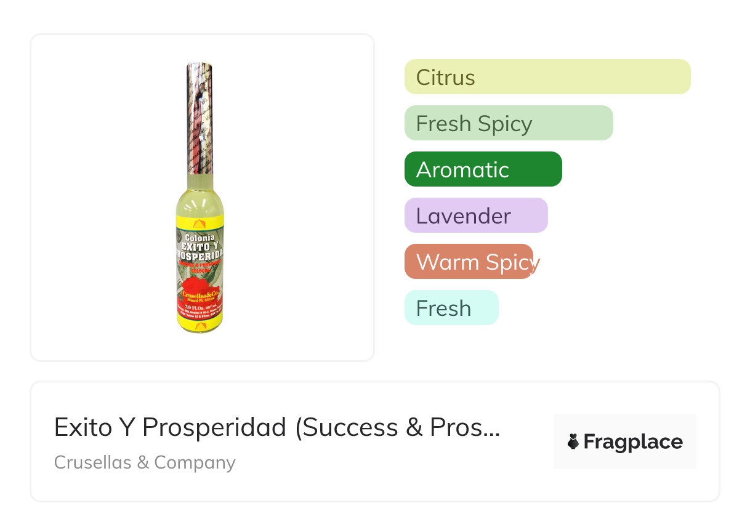
Task: Click the Fragplace perfume bottle logo icon
Action: tap(573, 441)
